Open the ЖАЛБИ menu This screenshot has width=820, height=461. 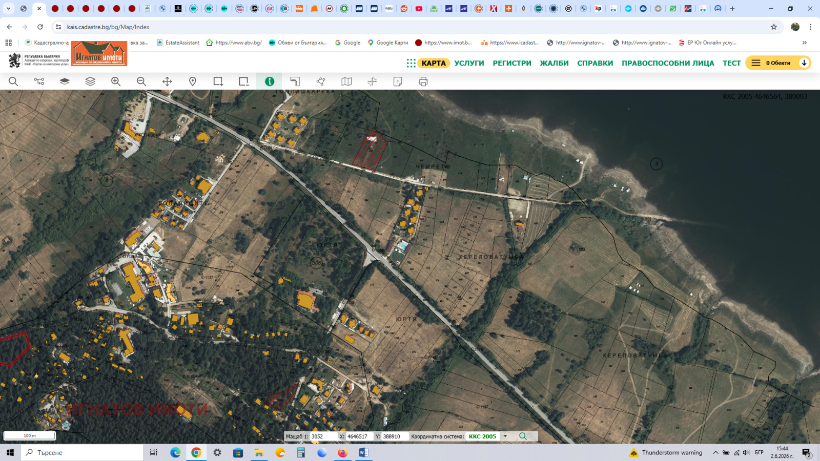pyautogui.click(x=554, y=63)
